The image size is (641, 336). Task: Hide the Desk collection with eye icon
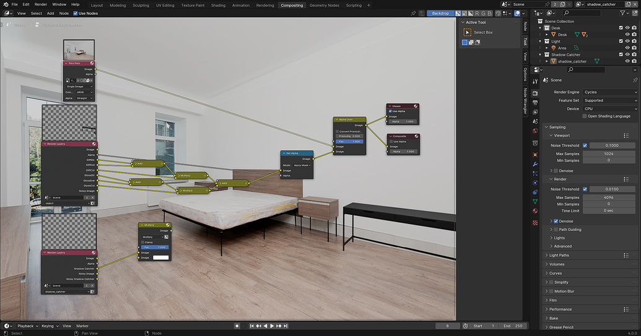point(627,28)
